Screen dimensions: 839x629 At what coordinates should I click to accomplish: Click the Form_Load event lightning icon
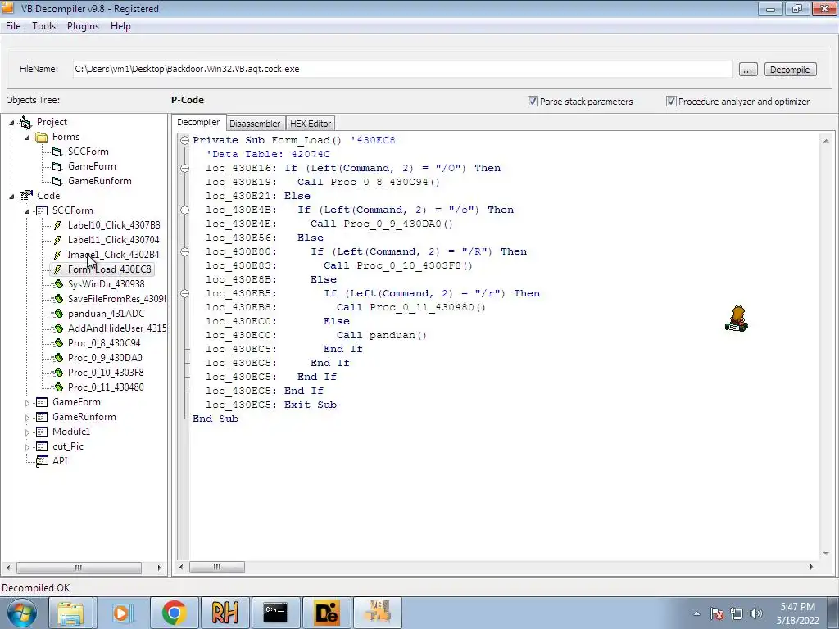coord(57,269)
